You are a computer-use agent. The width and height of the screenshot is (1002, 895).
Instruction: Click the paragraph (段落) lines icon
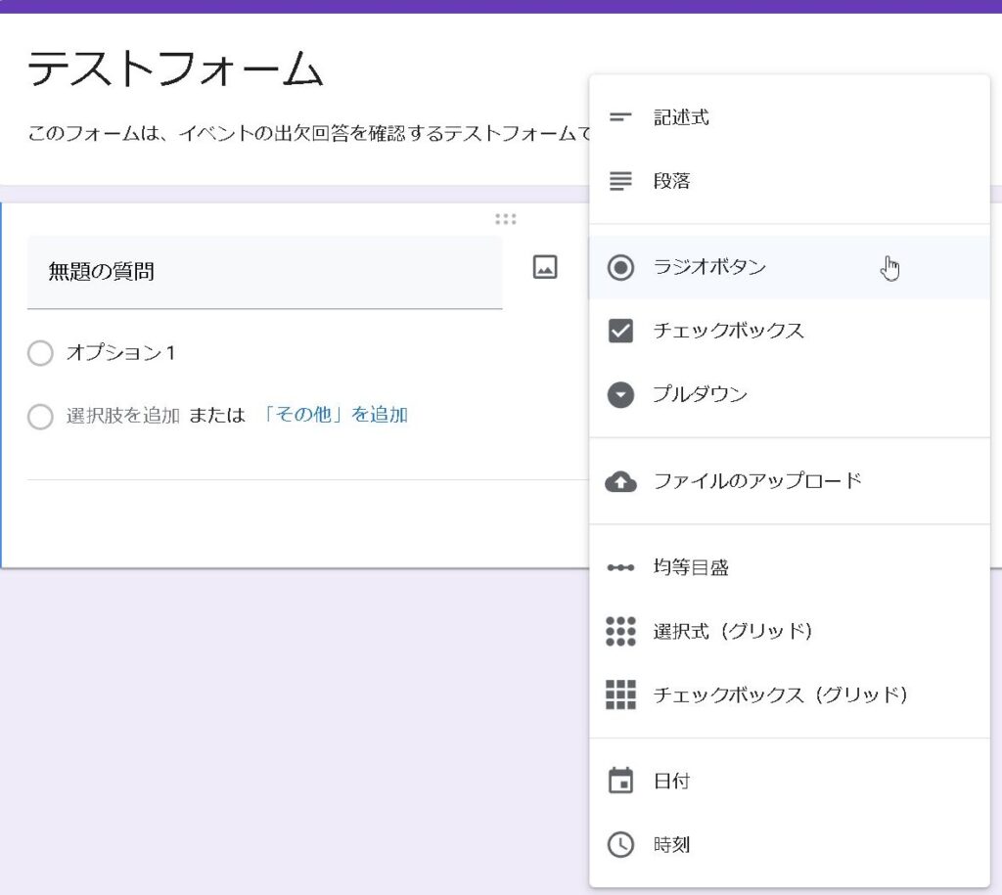[620, 181]
